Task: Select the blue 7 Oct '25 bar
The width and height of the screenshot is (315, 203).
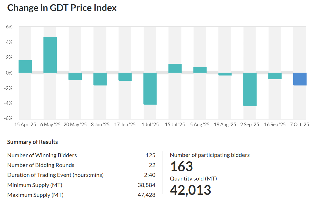Action: coord(300,79)
